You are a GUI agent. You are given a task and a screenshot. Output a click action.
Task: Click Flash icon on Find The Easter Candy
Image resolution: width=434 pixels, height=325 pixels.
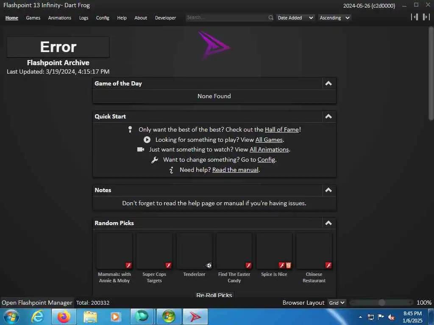pos(248,265)
